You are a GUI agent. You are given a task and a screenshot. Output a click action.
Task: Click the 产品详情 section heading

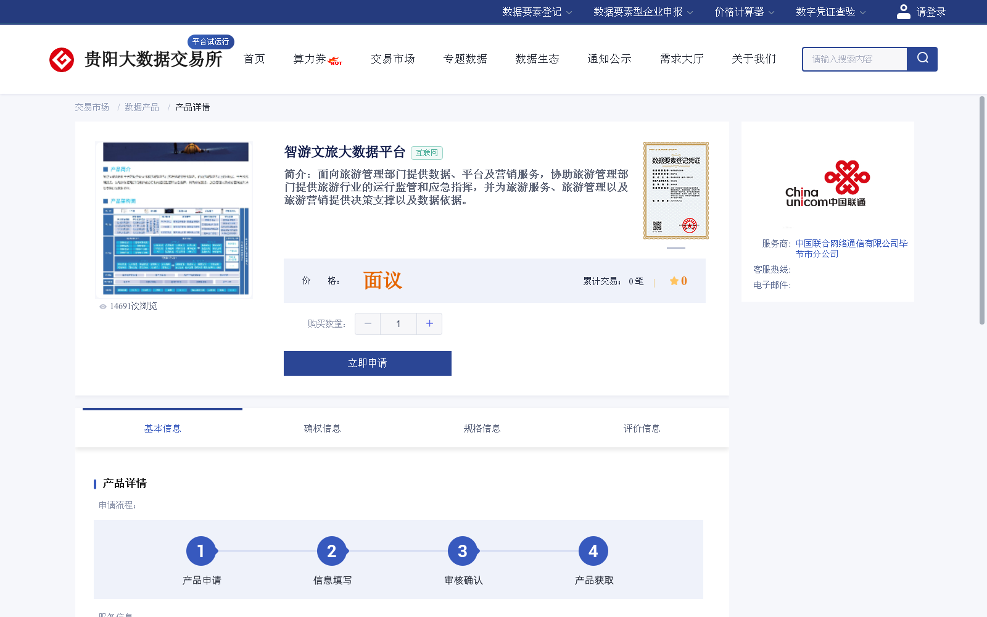coord(125,484)
